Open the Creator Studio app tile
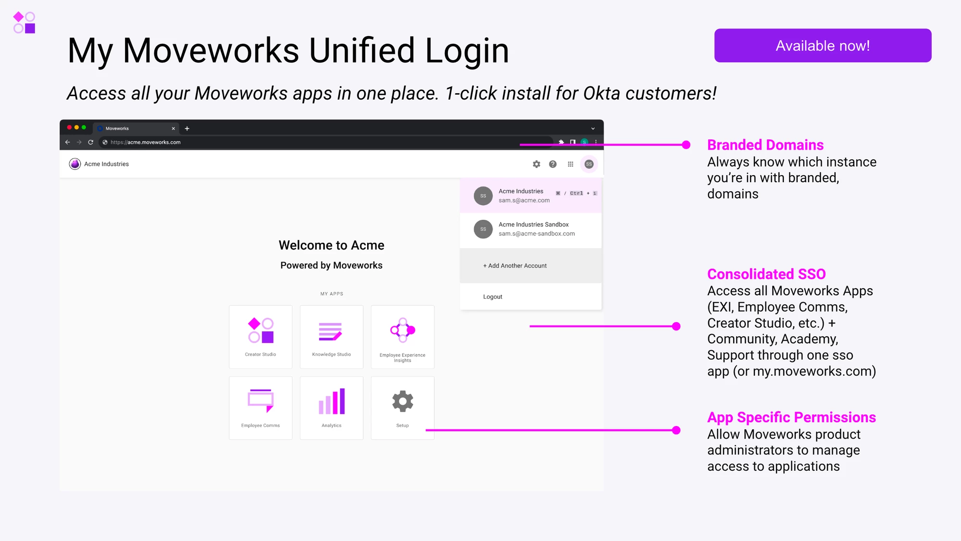The width and height of the screenshot is (961, 541). (260, 337)
